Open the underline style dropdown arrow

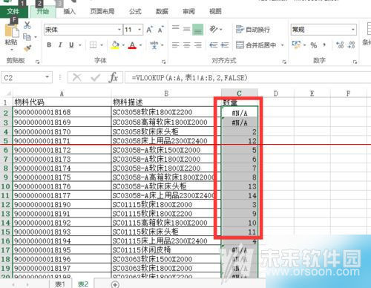coord(80,45)
